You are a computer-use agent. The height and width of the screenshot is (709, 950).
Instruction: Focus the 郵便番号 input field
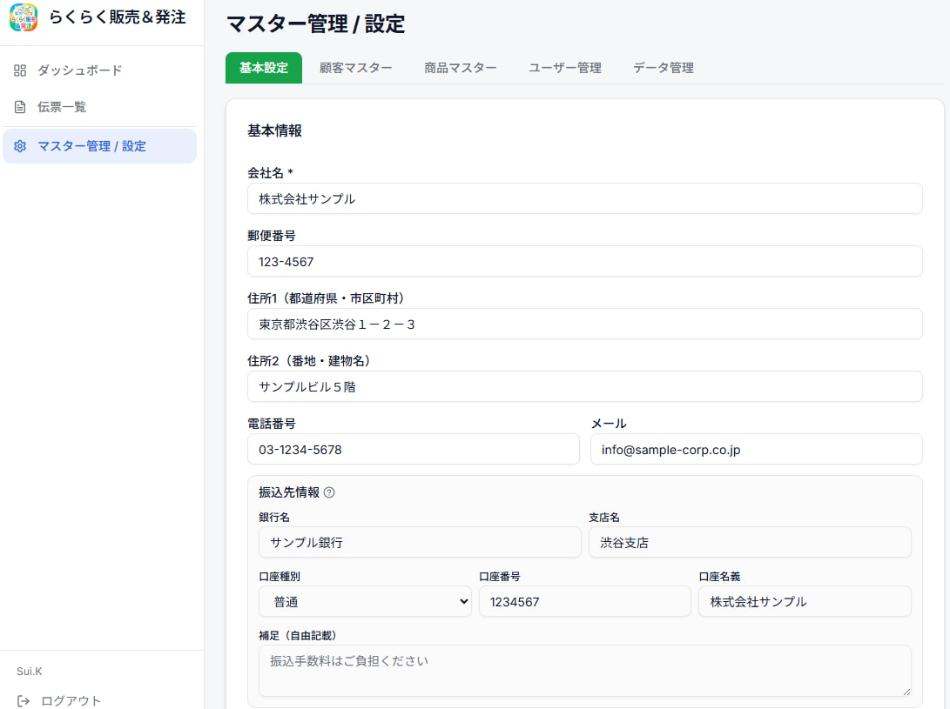coord(584,262)
